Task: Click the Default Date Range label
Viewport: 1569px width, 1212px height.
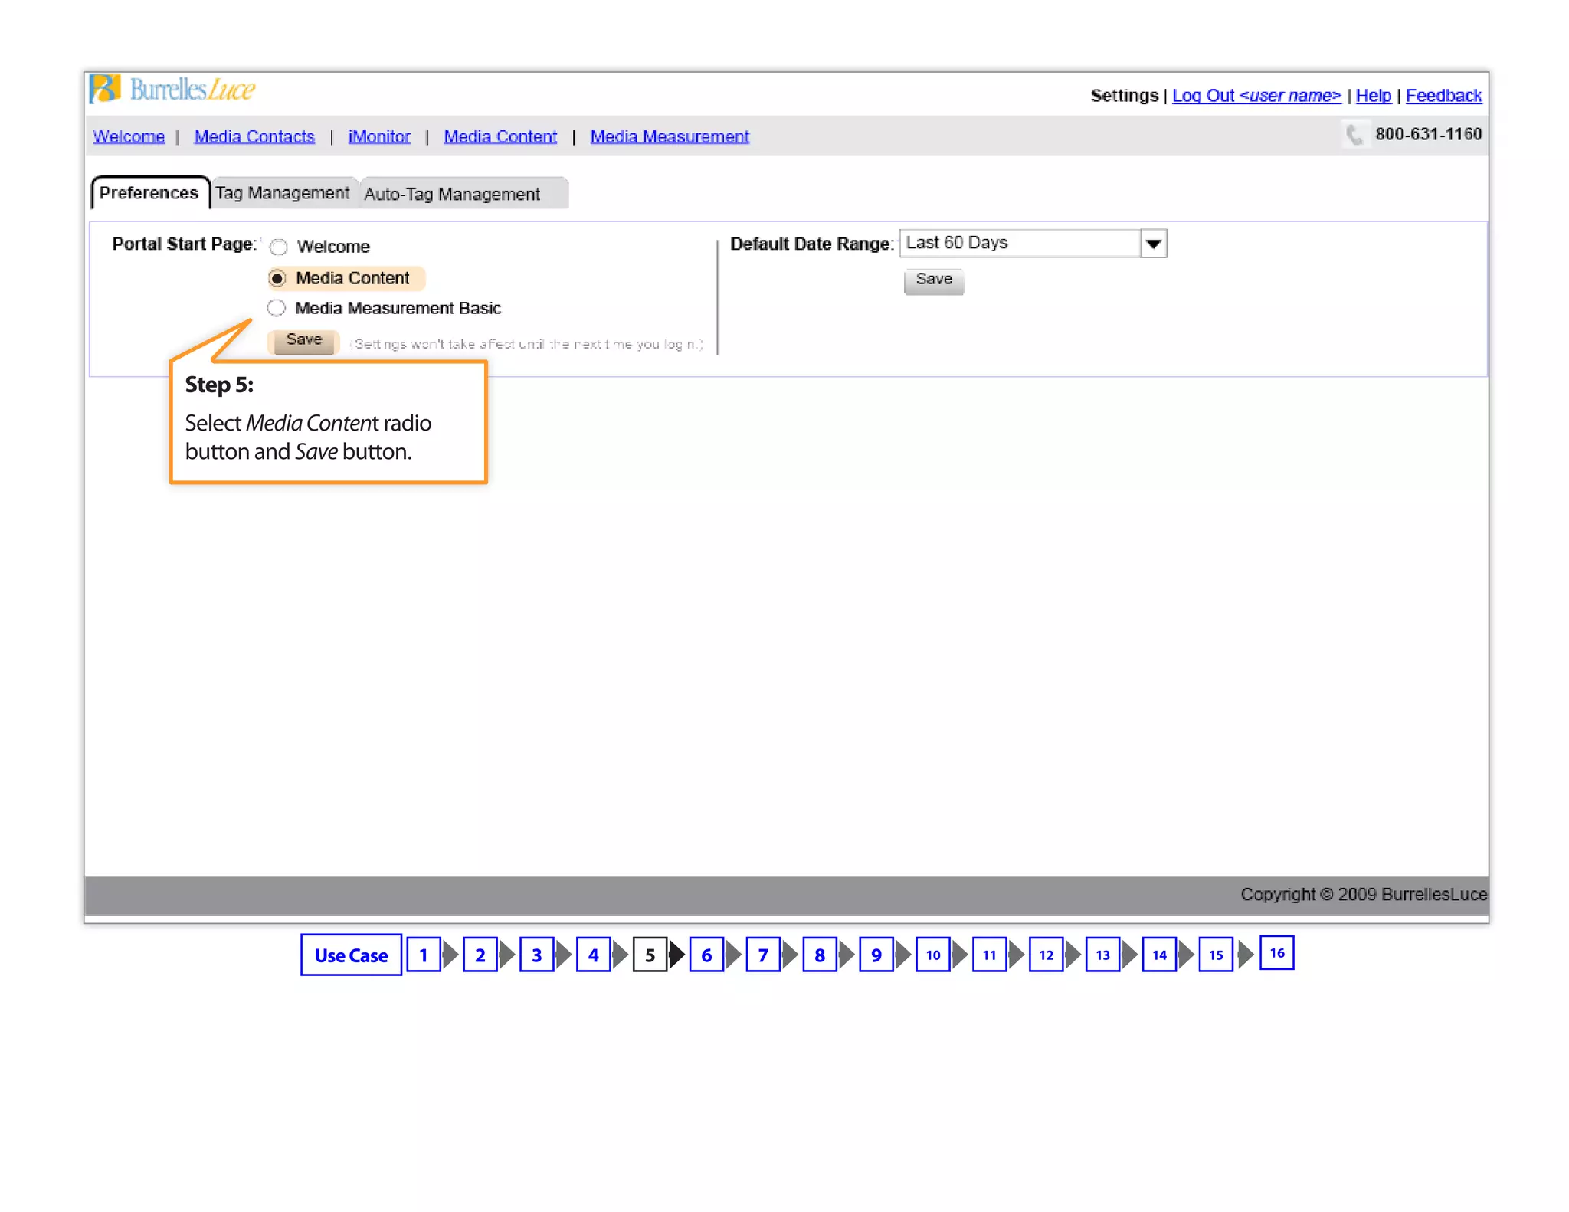Action: click(812, 244)
